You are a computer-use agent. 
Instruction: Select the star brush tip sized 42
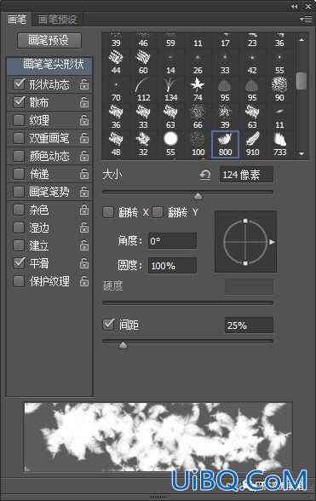click(252, 63)
